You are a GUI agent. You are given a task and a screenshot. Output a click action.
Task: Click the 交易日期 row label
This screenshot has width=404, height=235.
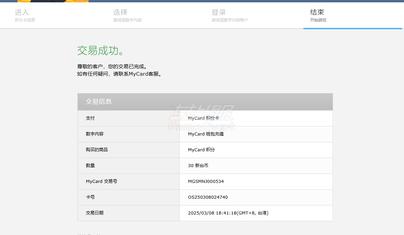[x=95, y=213]
